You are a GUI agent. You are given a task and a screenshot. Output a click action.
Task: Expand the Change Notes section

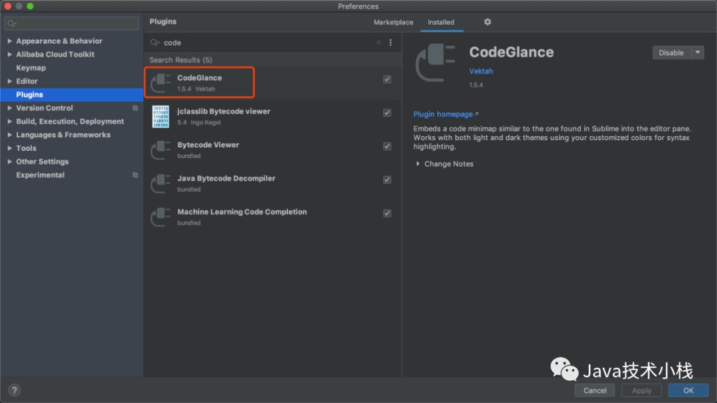pos(418,164)
